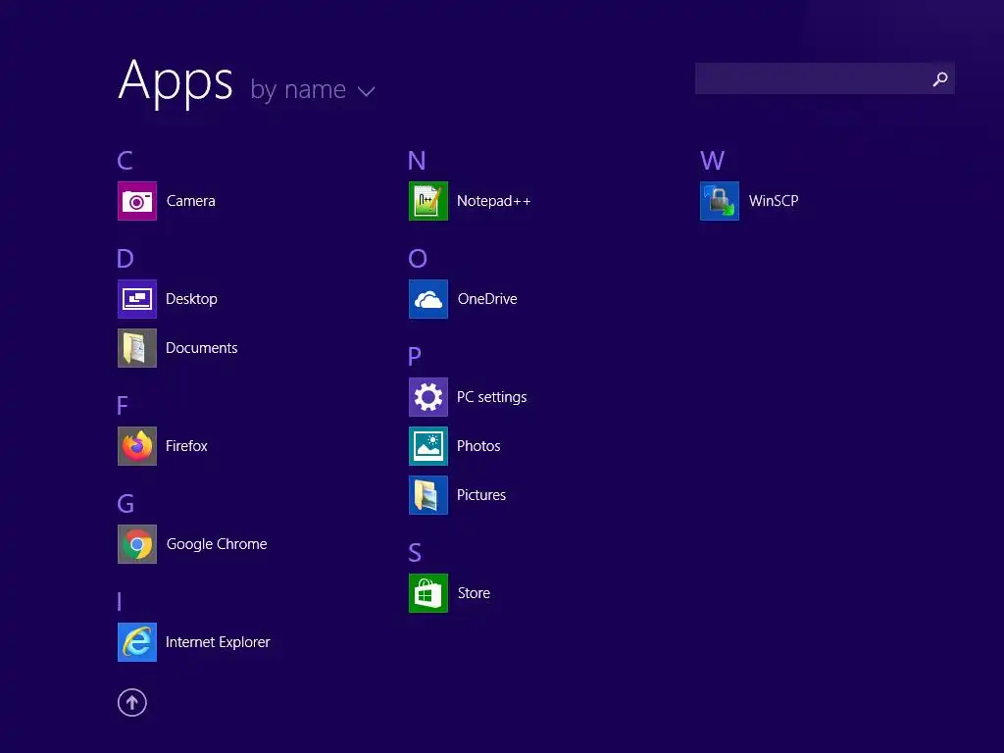Image resolution: width=1004 pixels, height=753 pixels.
Task: Click the 'Google Chrome' label text
Action: pos(217,544)
